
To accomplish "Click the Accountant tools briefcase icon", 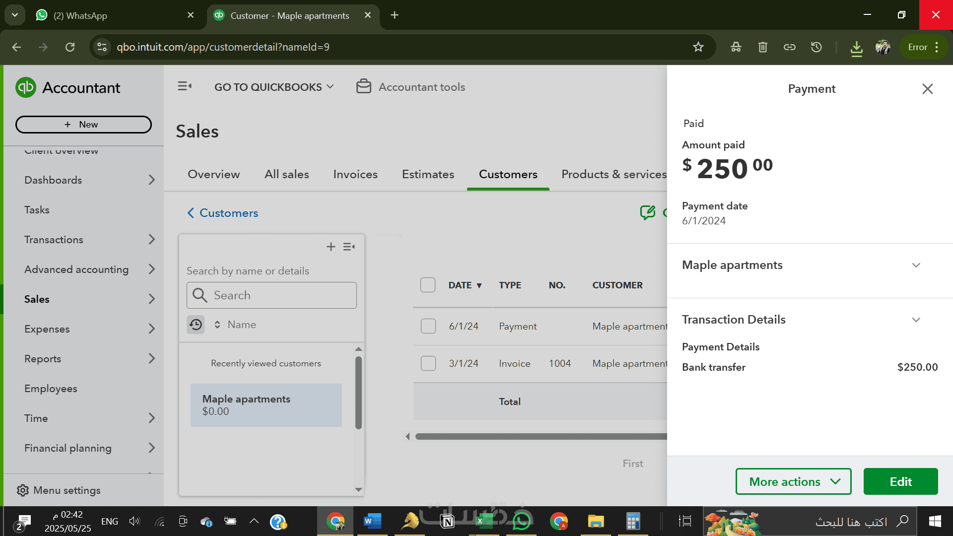I will click(x=363, y=86).
